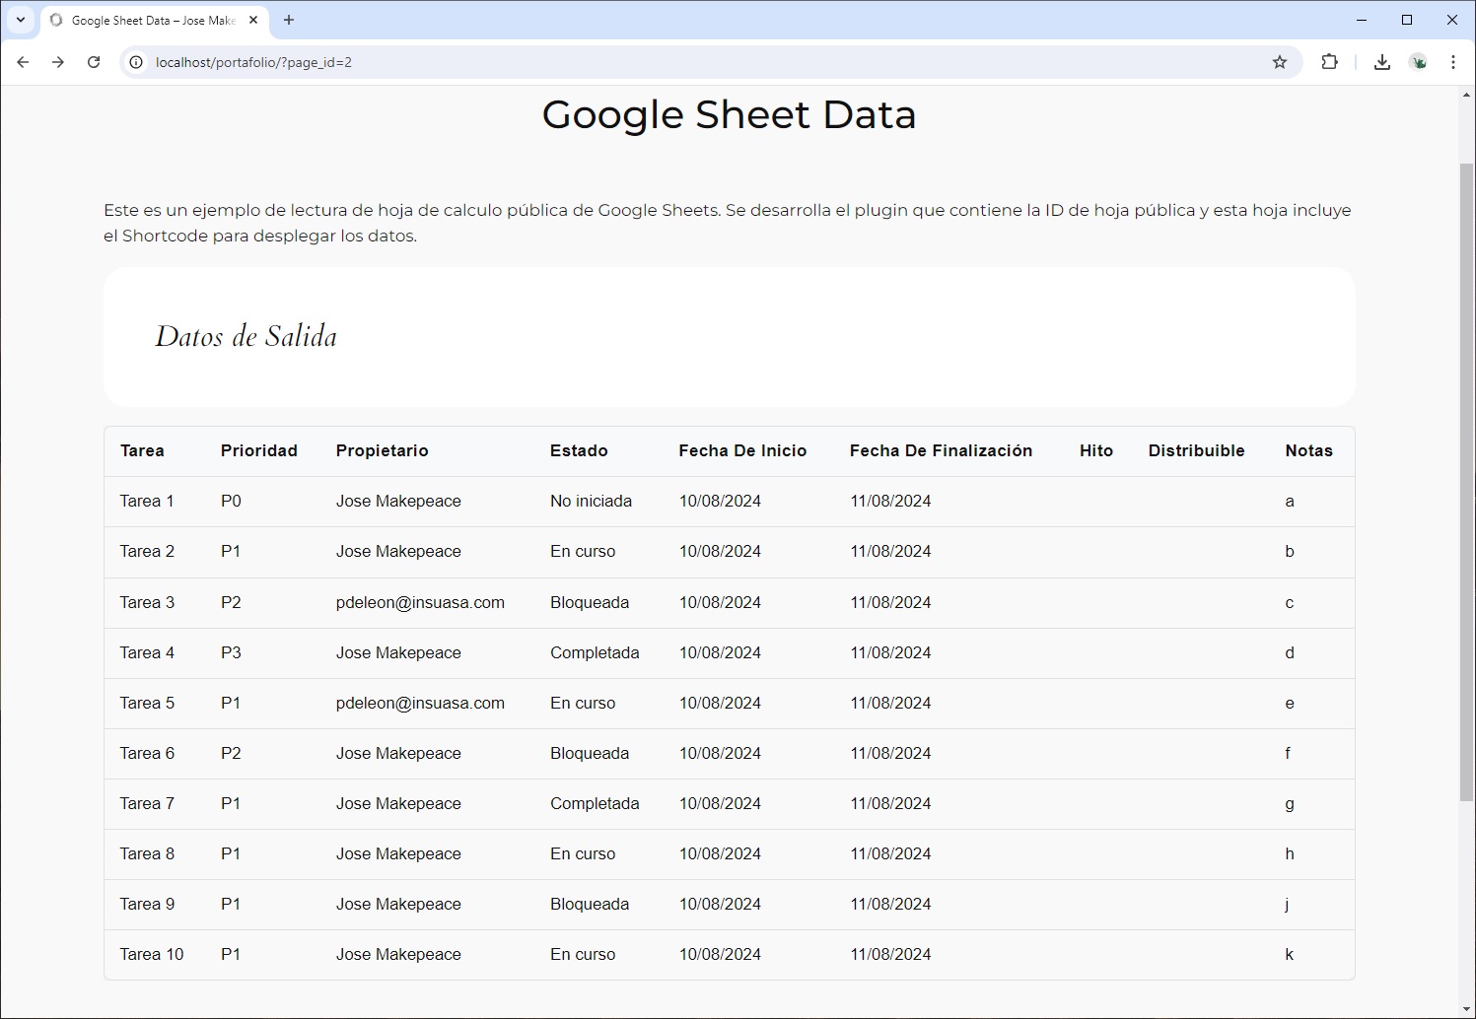
Task: Click Completada status in Tarea 7 row
Action: [595, 803]
